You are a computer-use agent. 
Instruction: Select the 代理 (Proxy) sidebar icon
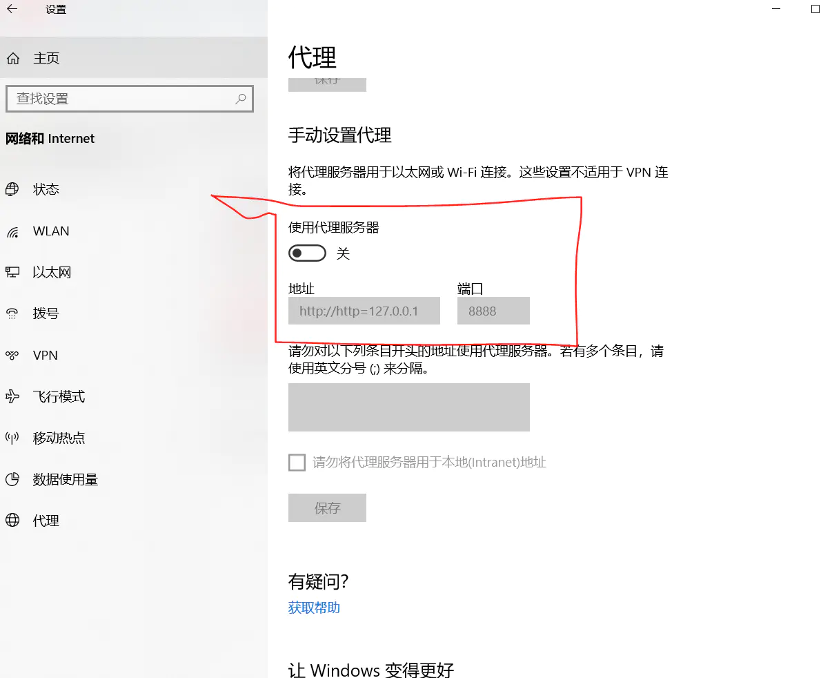12,520
